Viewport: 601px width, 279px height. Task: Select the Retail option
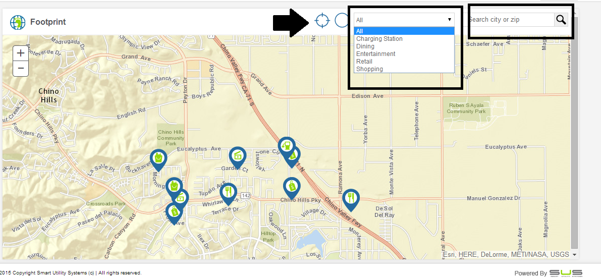click(364, 62)
